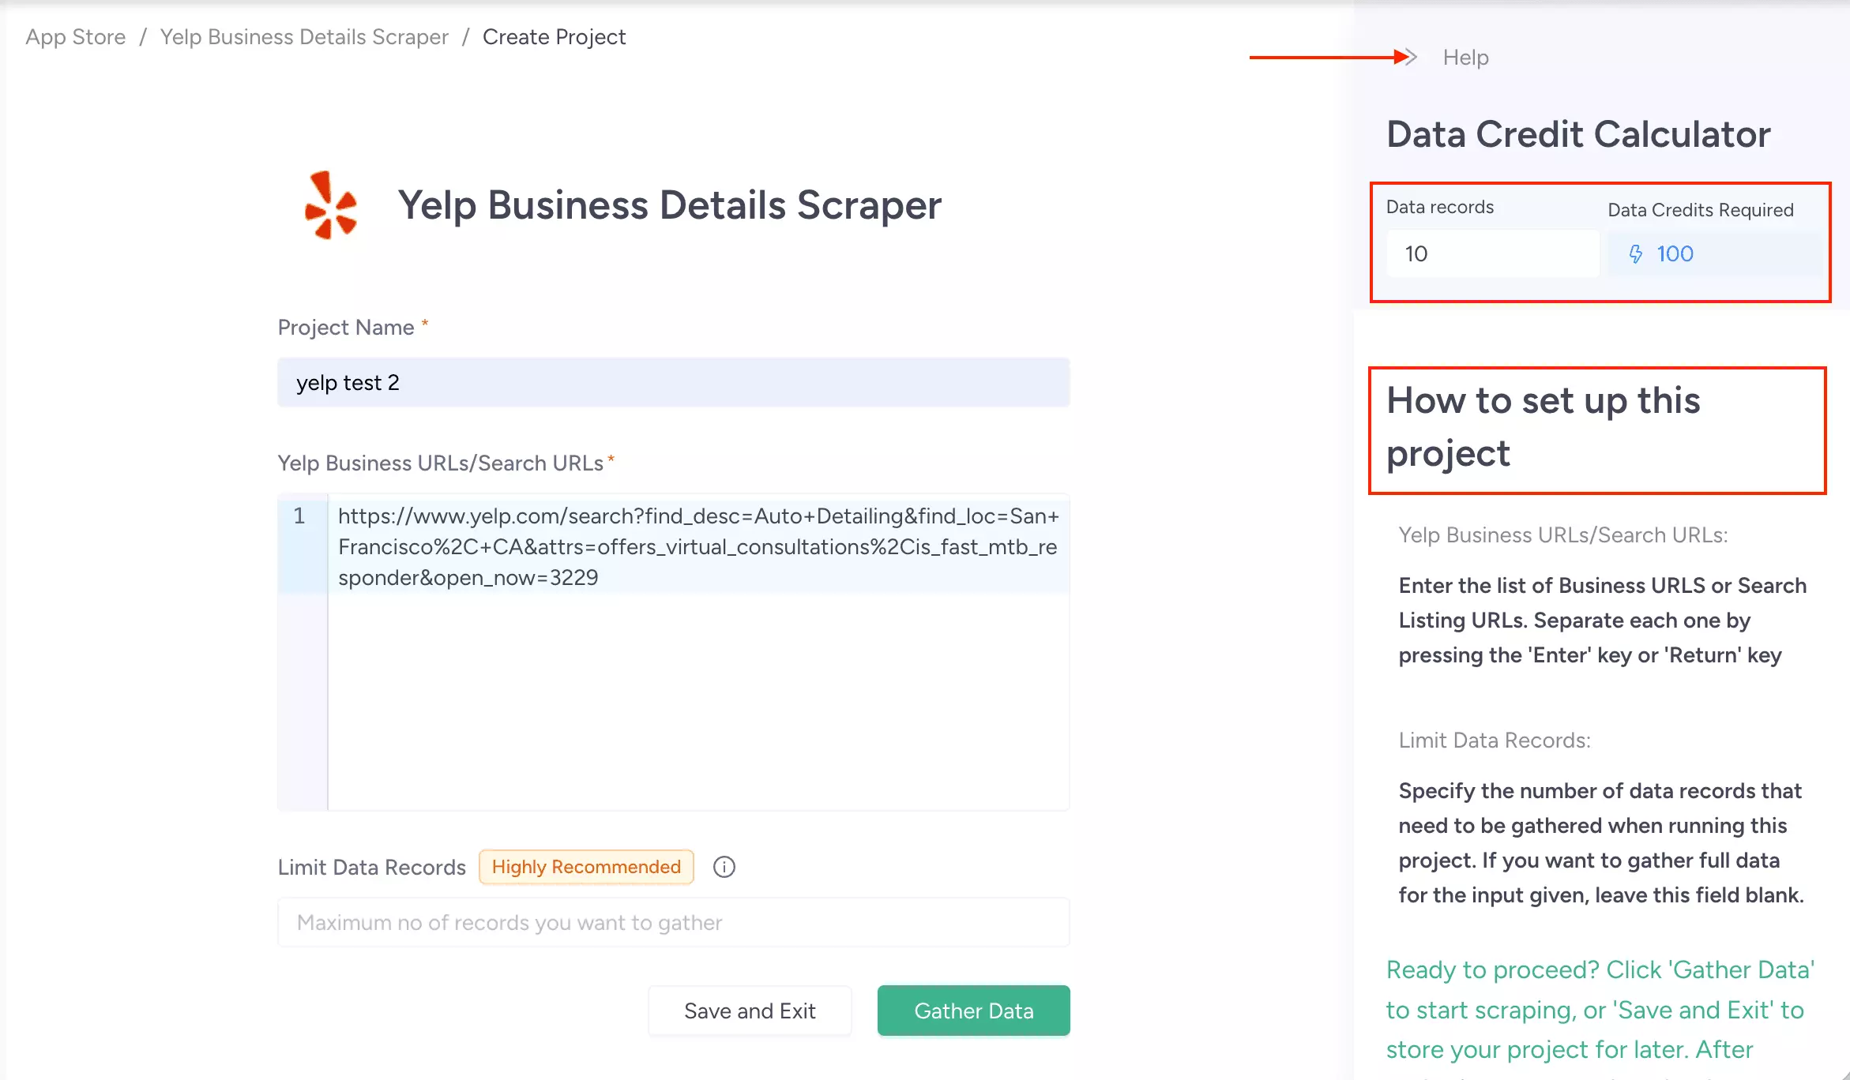Click the Save and Exit button
The image size is (1850, 1080).
coord(750,1011)
